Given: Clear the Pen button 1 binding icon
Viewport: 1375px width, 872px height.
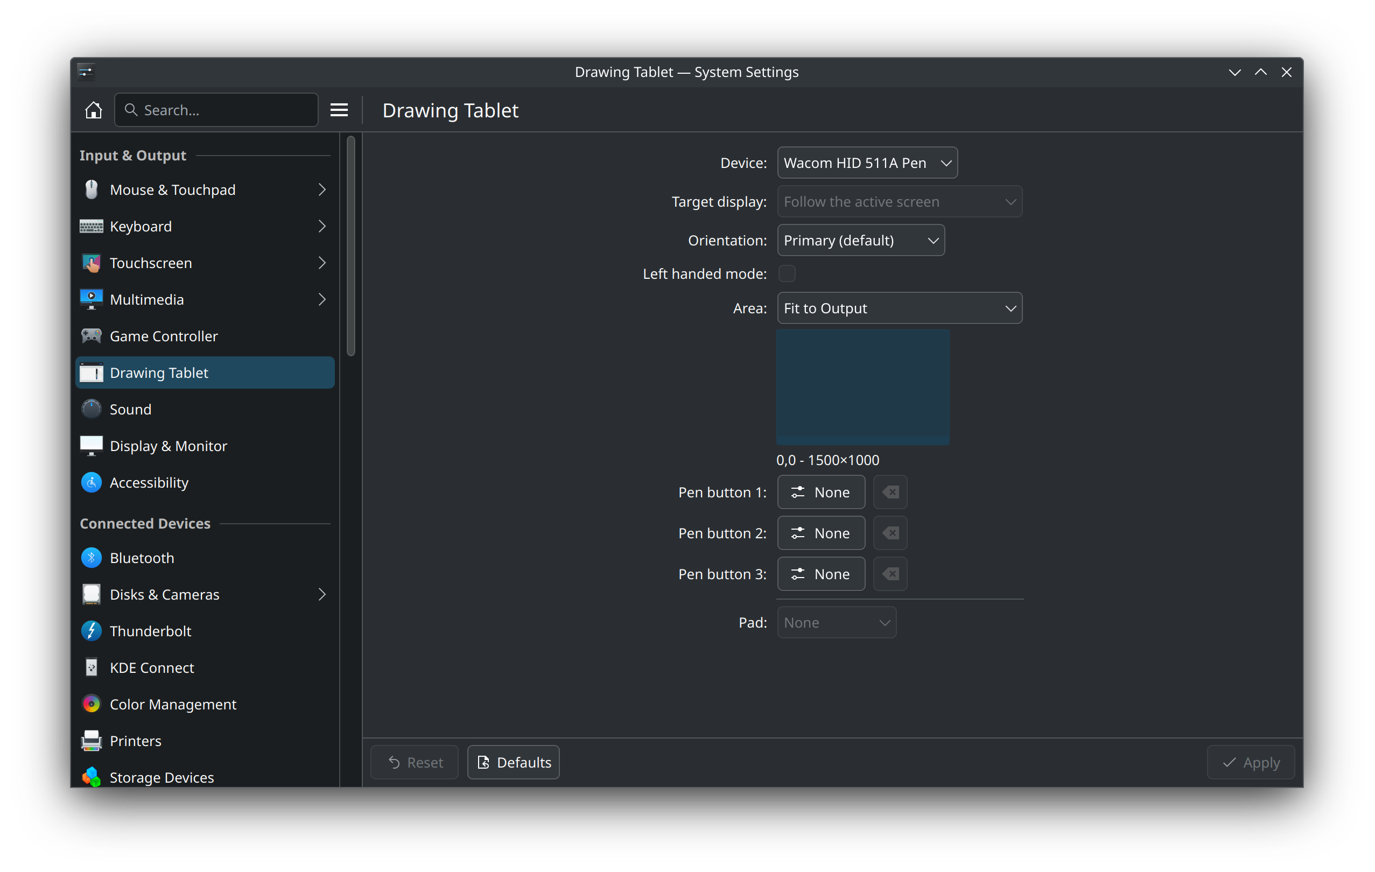Looking at the screenshot, I should coord(889,492).
